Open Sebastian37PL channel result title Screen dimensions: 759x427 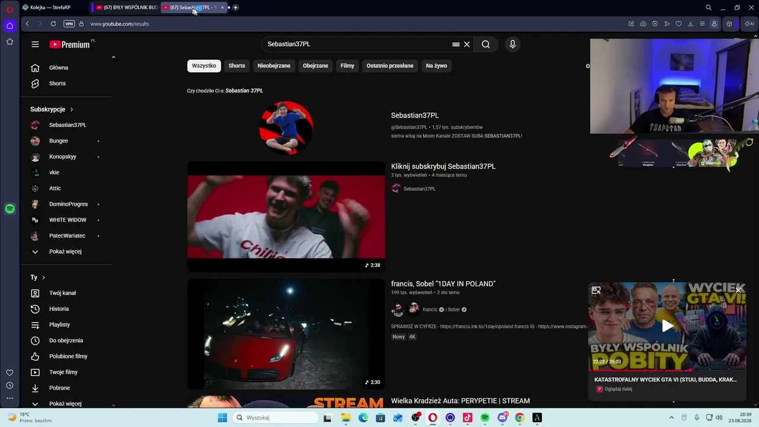(x=415, y=116)
